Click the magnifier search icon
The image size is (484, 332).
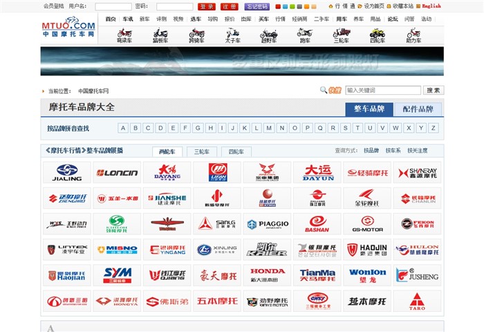pyautogui.click(x=323, y=90)
